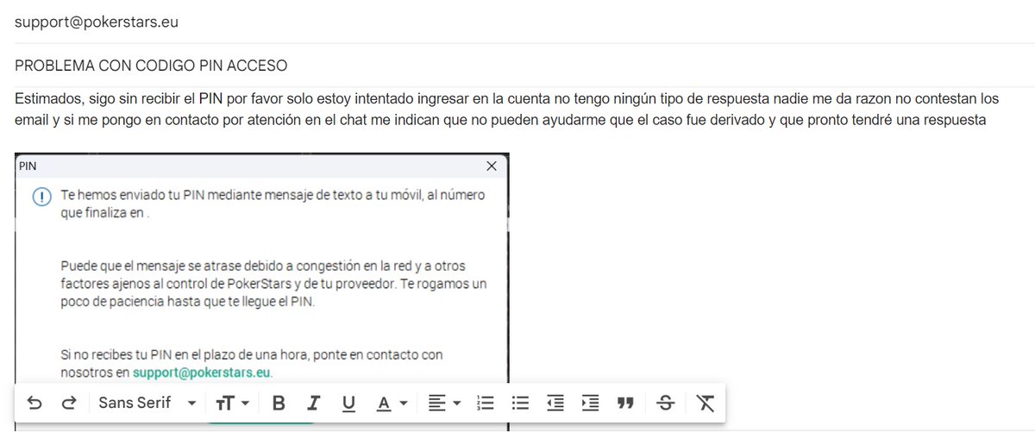Redo the last undone edit
The image size is (1035, 432).
(x=68, y=403)
